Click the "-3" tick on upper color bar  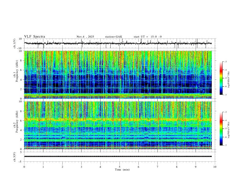225,61
